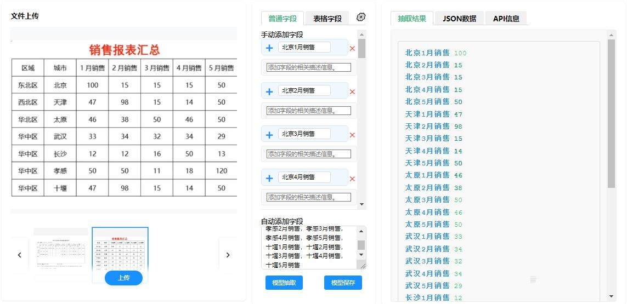Viewport: 627px width, 304px height.
Task: Select the 普通字段 tab
Action: (x=283, y=19)
